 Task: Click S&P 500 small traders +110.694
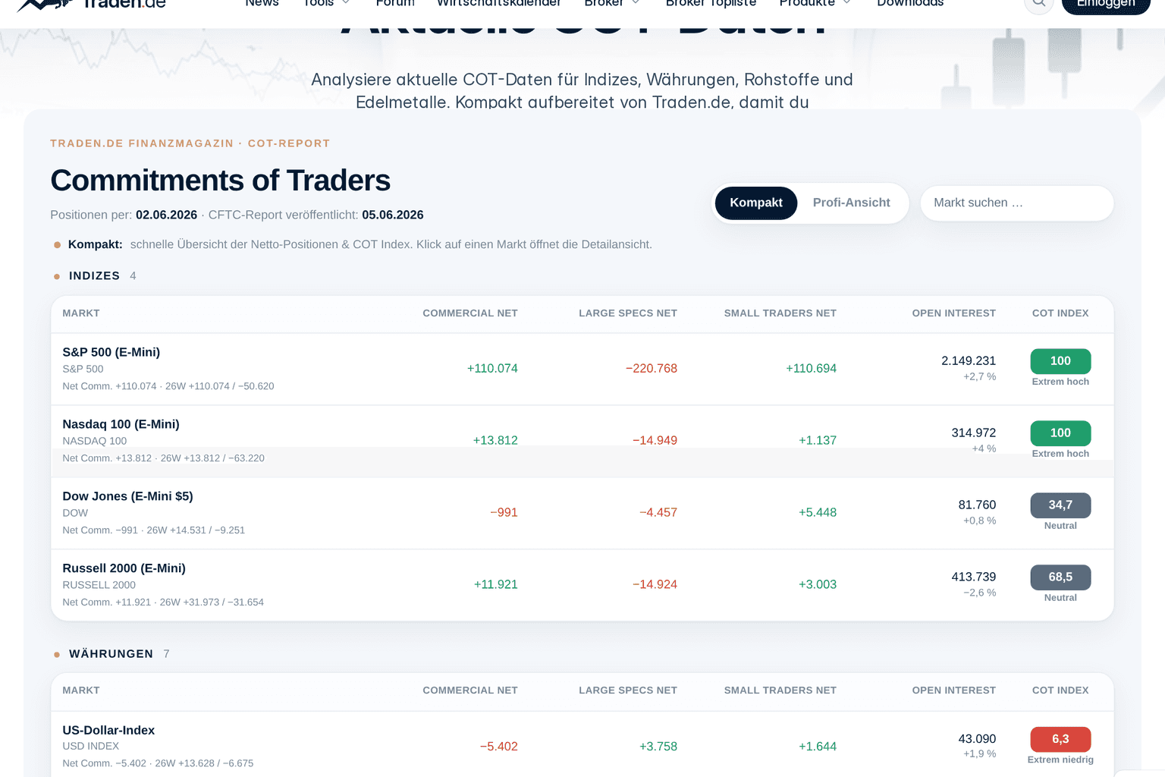pyautogui.click(x=811, y=369)
